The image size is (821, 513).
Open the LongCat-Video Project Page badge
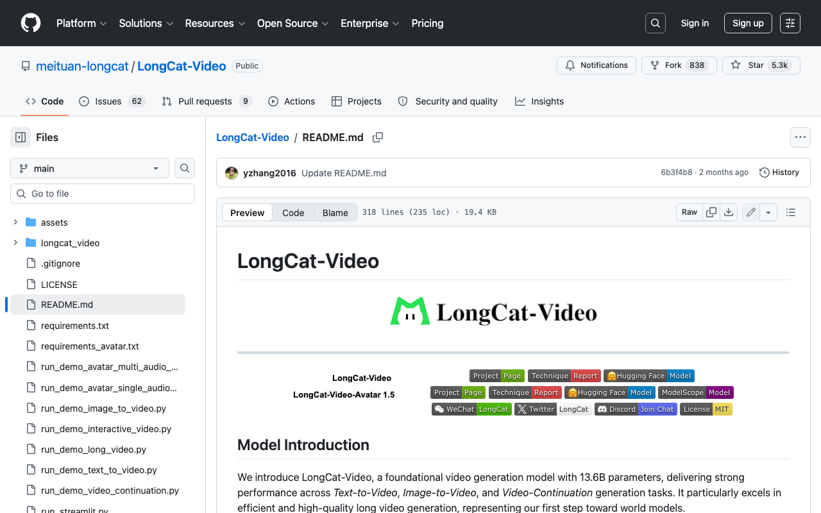(497, 376)
